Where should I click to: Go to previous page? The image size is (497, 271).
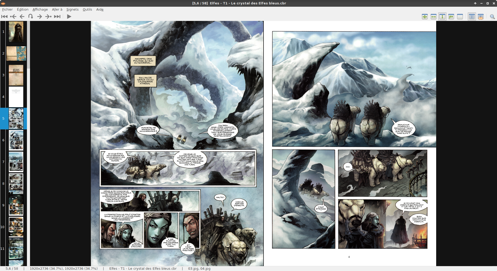pos(22,17)
